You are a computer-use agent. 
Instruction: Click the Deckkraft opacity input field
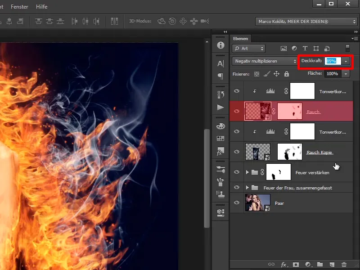pos(333,61)
